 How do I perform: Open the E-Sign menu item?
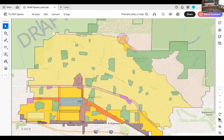(67, 14)
